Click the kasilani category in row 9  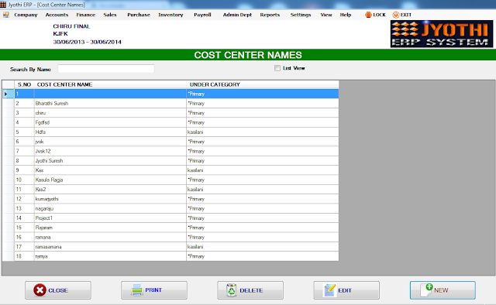[195, 170]
